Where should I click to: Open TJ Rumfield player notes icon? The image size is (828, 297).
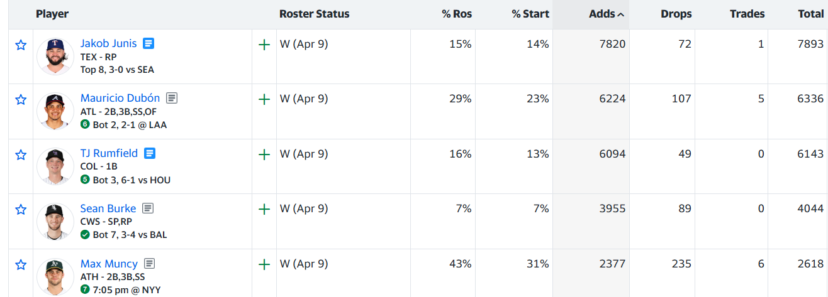tap(150, 153)
